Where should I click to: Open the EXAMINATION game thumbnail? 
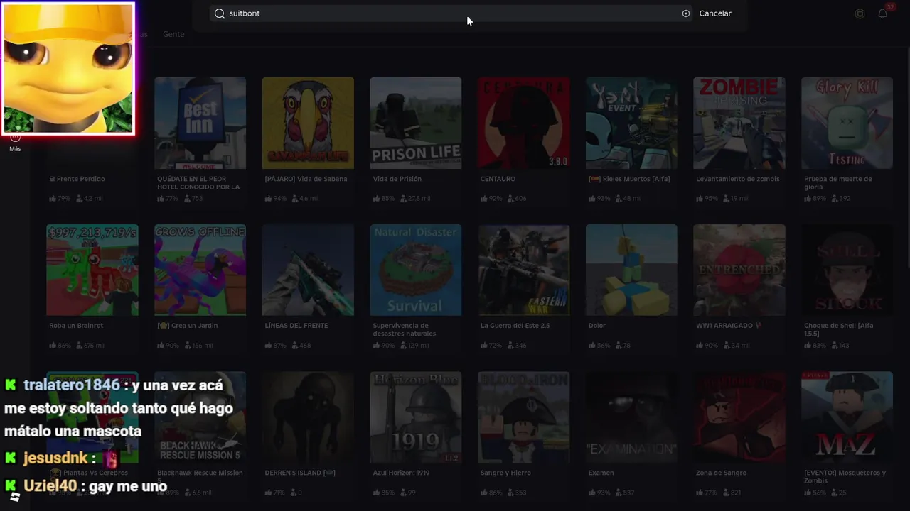631,417
